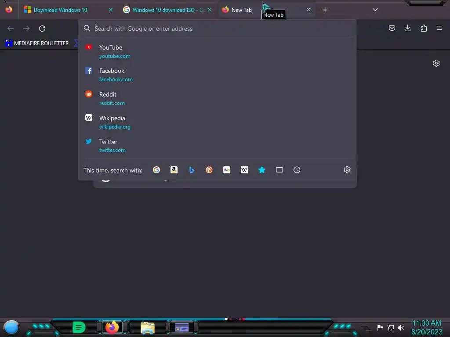
Task: Open Firefox View pinned icon
Action: coord(9,10)
